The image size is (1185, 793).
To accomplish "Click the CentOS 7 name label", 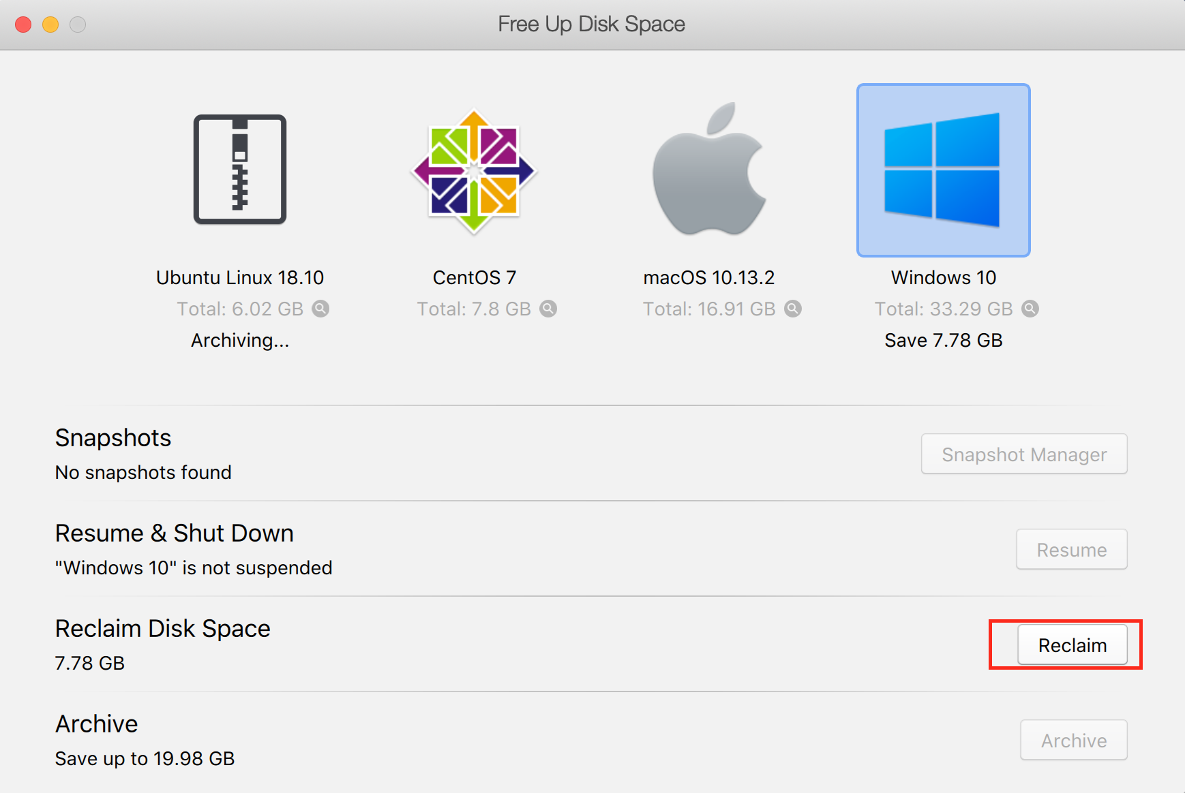I will coord(474,277).
